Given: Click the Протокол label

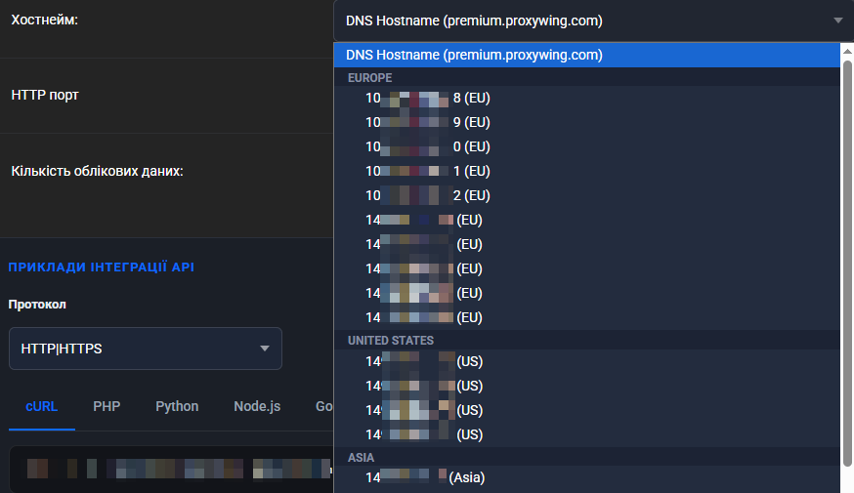Looking at the screenshot, I should [37, 305].
